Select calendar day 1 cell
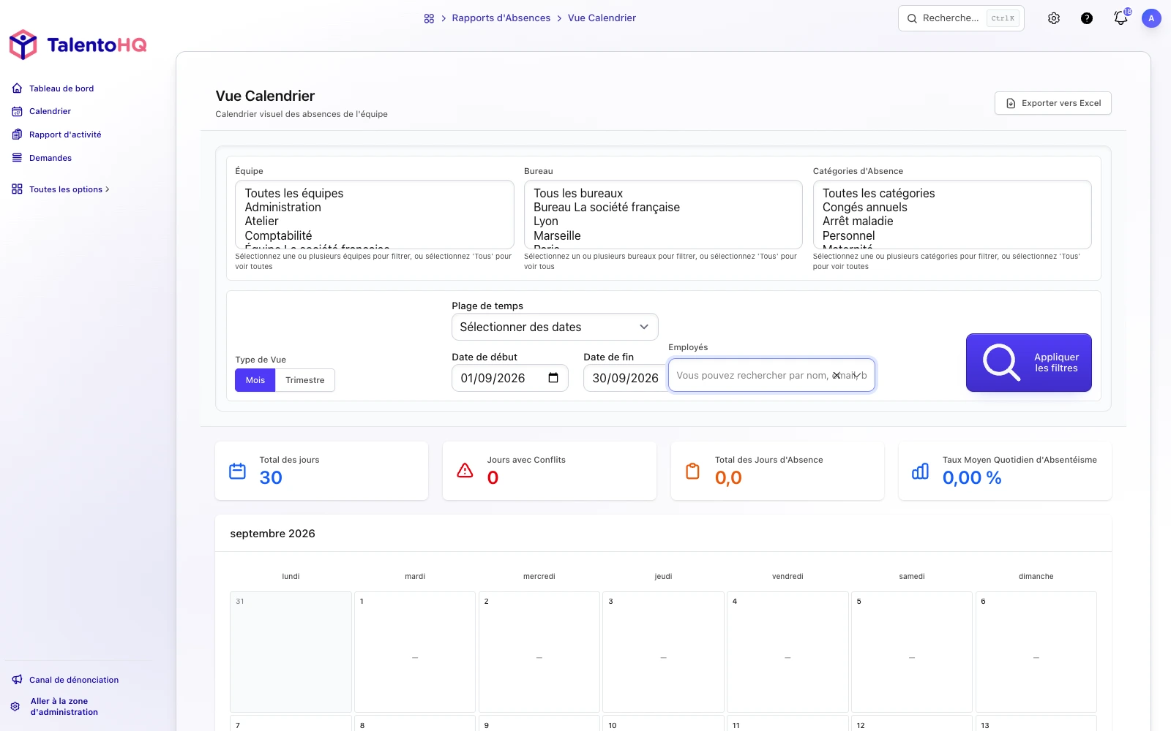Screen dimensions: 1171x731 415,652
